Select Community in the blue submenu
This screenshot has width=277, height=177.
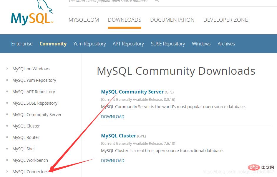point(53,44)
